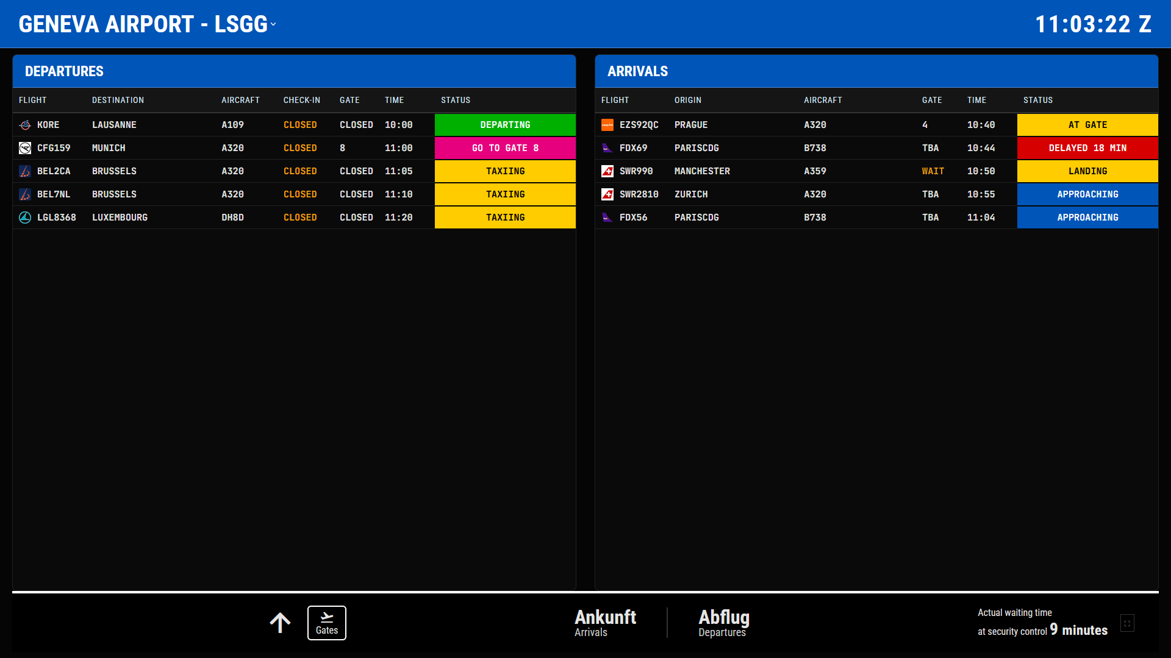Screen dimensions: 1171x658
Task: Switch to Abflug Departures tab
Action: [x=723, y=623]
